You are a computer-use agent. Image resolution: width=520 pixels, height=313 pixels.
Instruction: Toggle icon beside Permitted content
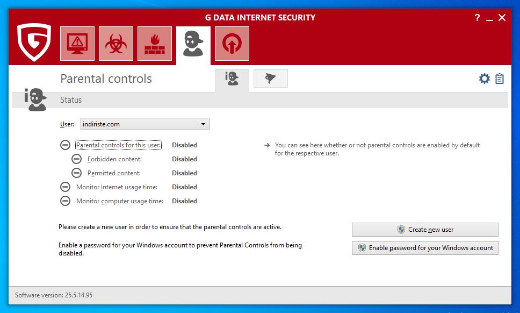(77, 173)
